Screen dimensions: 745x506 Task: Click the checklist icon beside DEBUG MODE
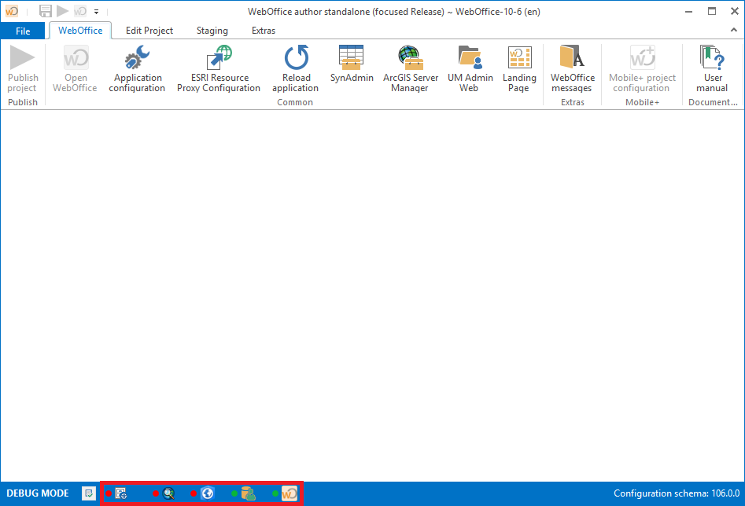(x=89, y=493)
